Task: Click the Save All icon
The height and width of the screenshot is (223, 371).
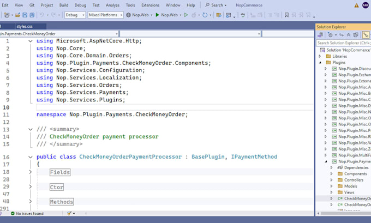Action: click(x=32, y=15)
